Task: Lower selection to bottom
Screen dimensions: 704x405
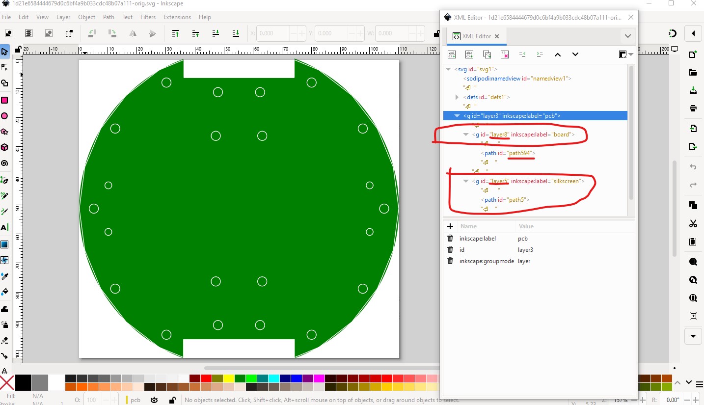Action: tap(236, 33)
